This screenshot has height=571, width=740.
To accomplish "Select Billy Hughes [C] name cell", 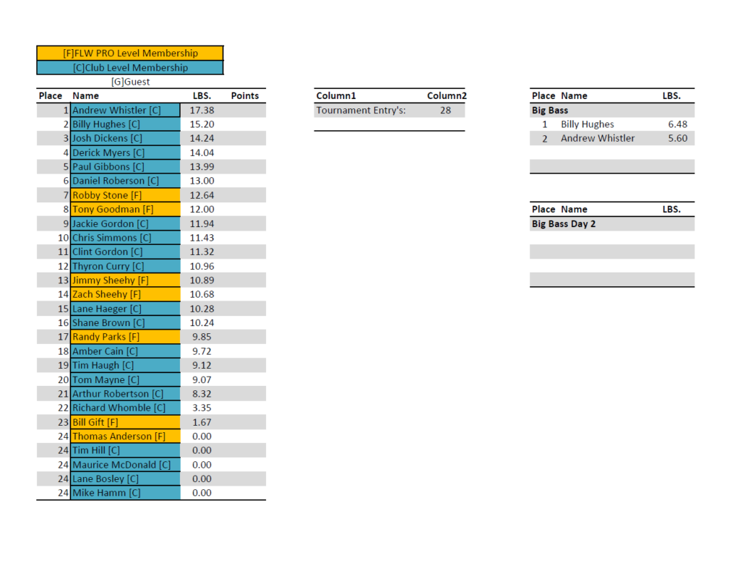I will (125, 124).
